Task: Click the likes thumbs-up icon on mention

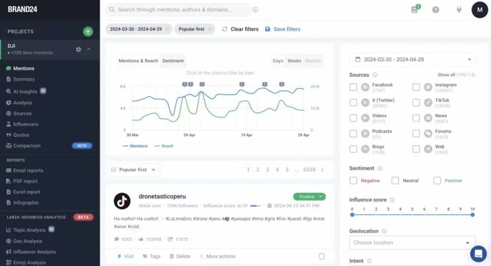Action: tap(141, 239)
